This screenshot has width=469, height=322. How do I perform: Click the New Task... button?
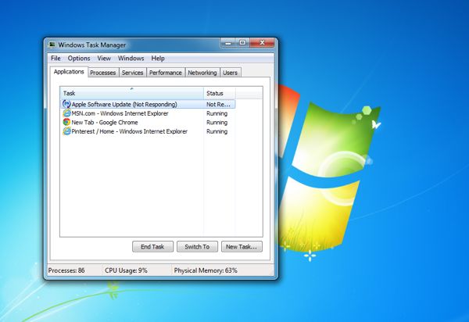(x=242, y=247)
